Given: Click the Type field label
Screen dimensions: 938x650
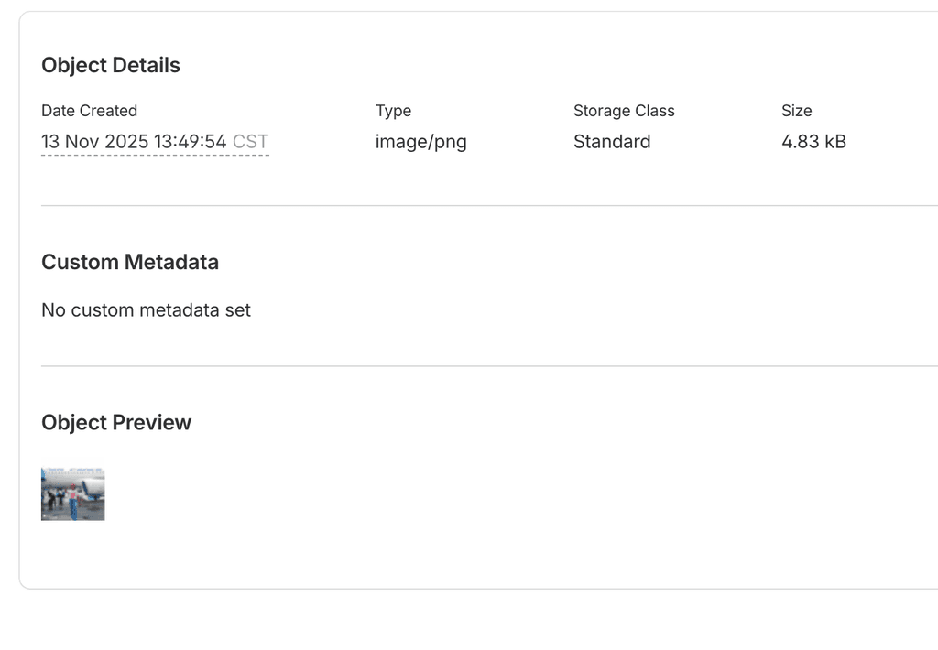Looking at the screenshot, I should (x=393, y=110).
